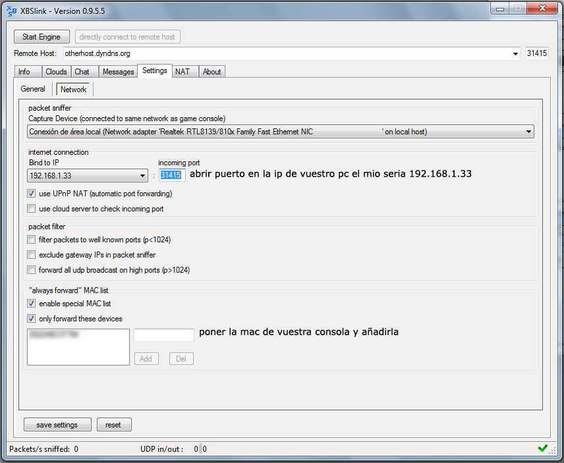Open the Bind to IP dropdown

(142, 176)
